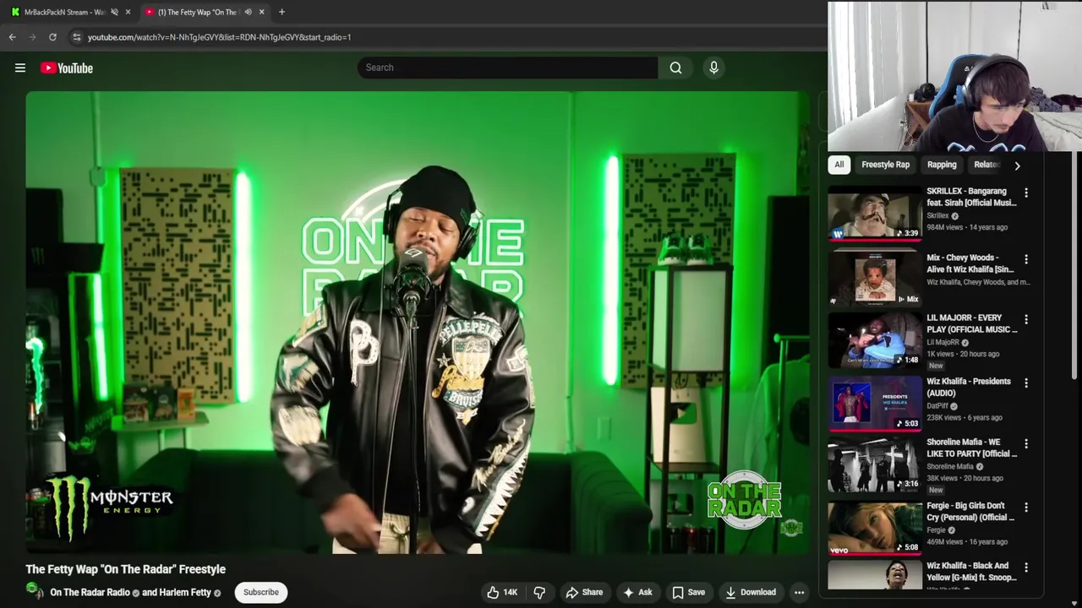This screenshot has height=608, width=1082.
Task: Open more actions three-dot menu under video
Action: [799, 592]
